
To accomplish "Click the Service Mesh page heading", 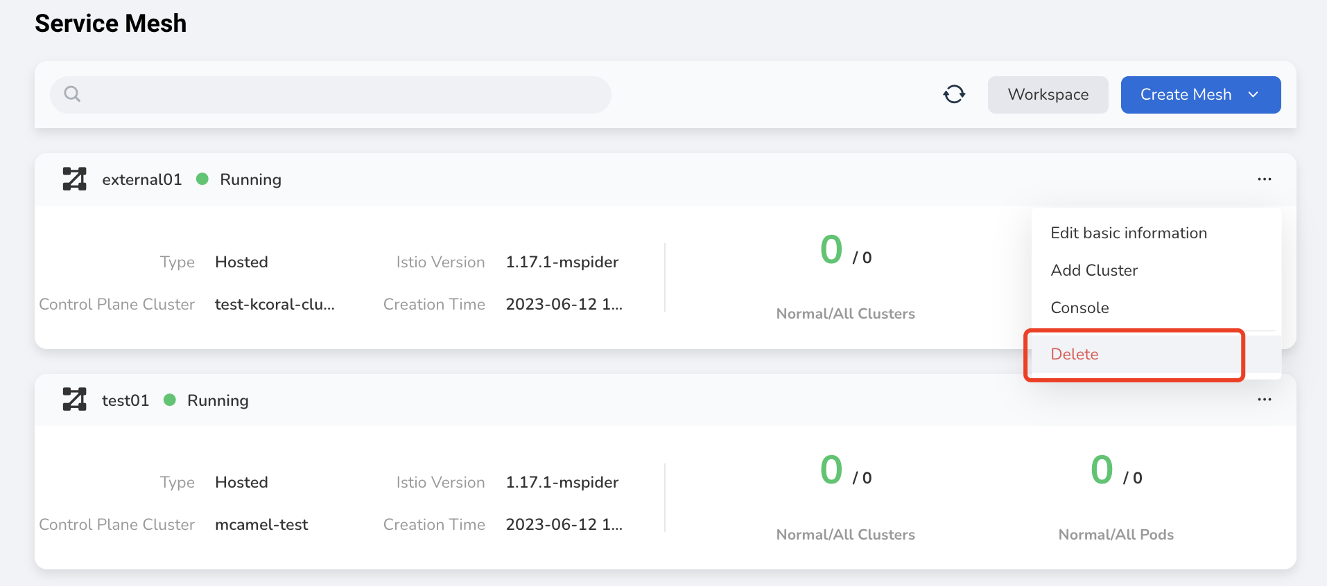I will coord(110,24).
